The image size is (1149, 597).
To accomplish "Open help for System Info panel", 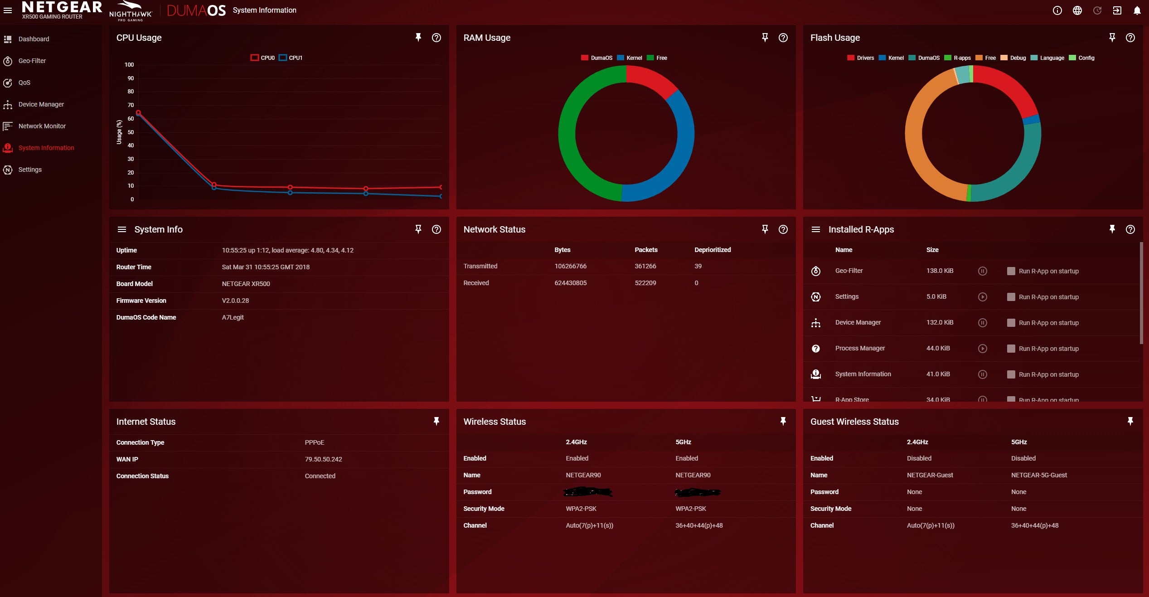I will [x=436, y=229].
